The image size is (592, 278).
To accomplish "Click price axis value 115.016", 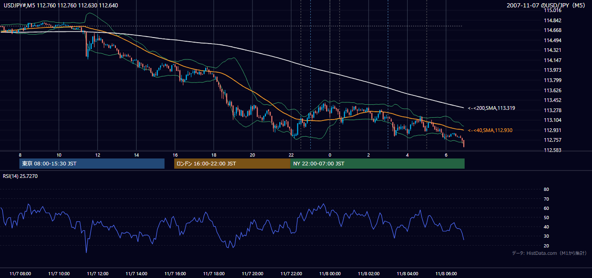I will pyautogui.click(x=553, y=10).
